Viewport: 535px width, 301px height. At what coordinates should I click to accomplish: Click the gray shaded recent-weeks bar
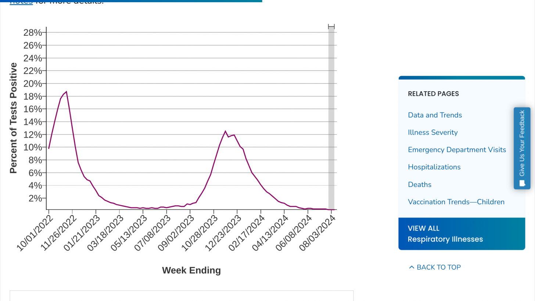(331, 118)
